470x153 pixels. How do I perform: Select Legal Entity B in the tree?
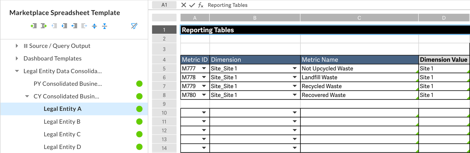click(x=62, y=122)
